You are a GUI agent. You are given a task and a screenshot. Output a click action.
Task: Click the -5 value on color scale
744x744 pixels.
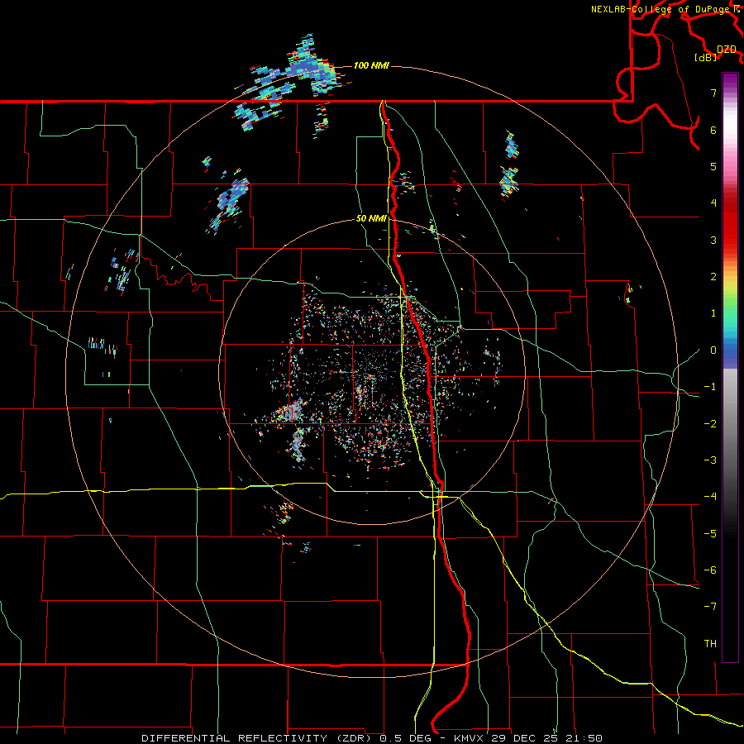click(x=710, y=534)
